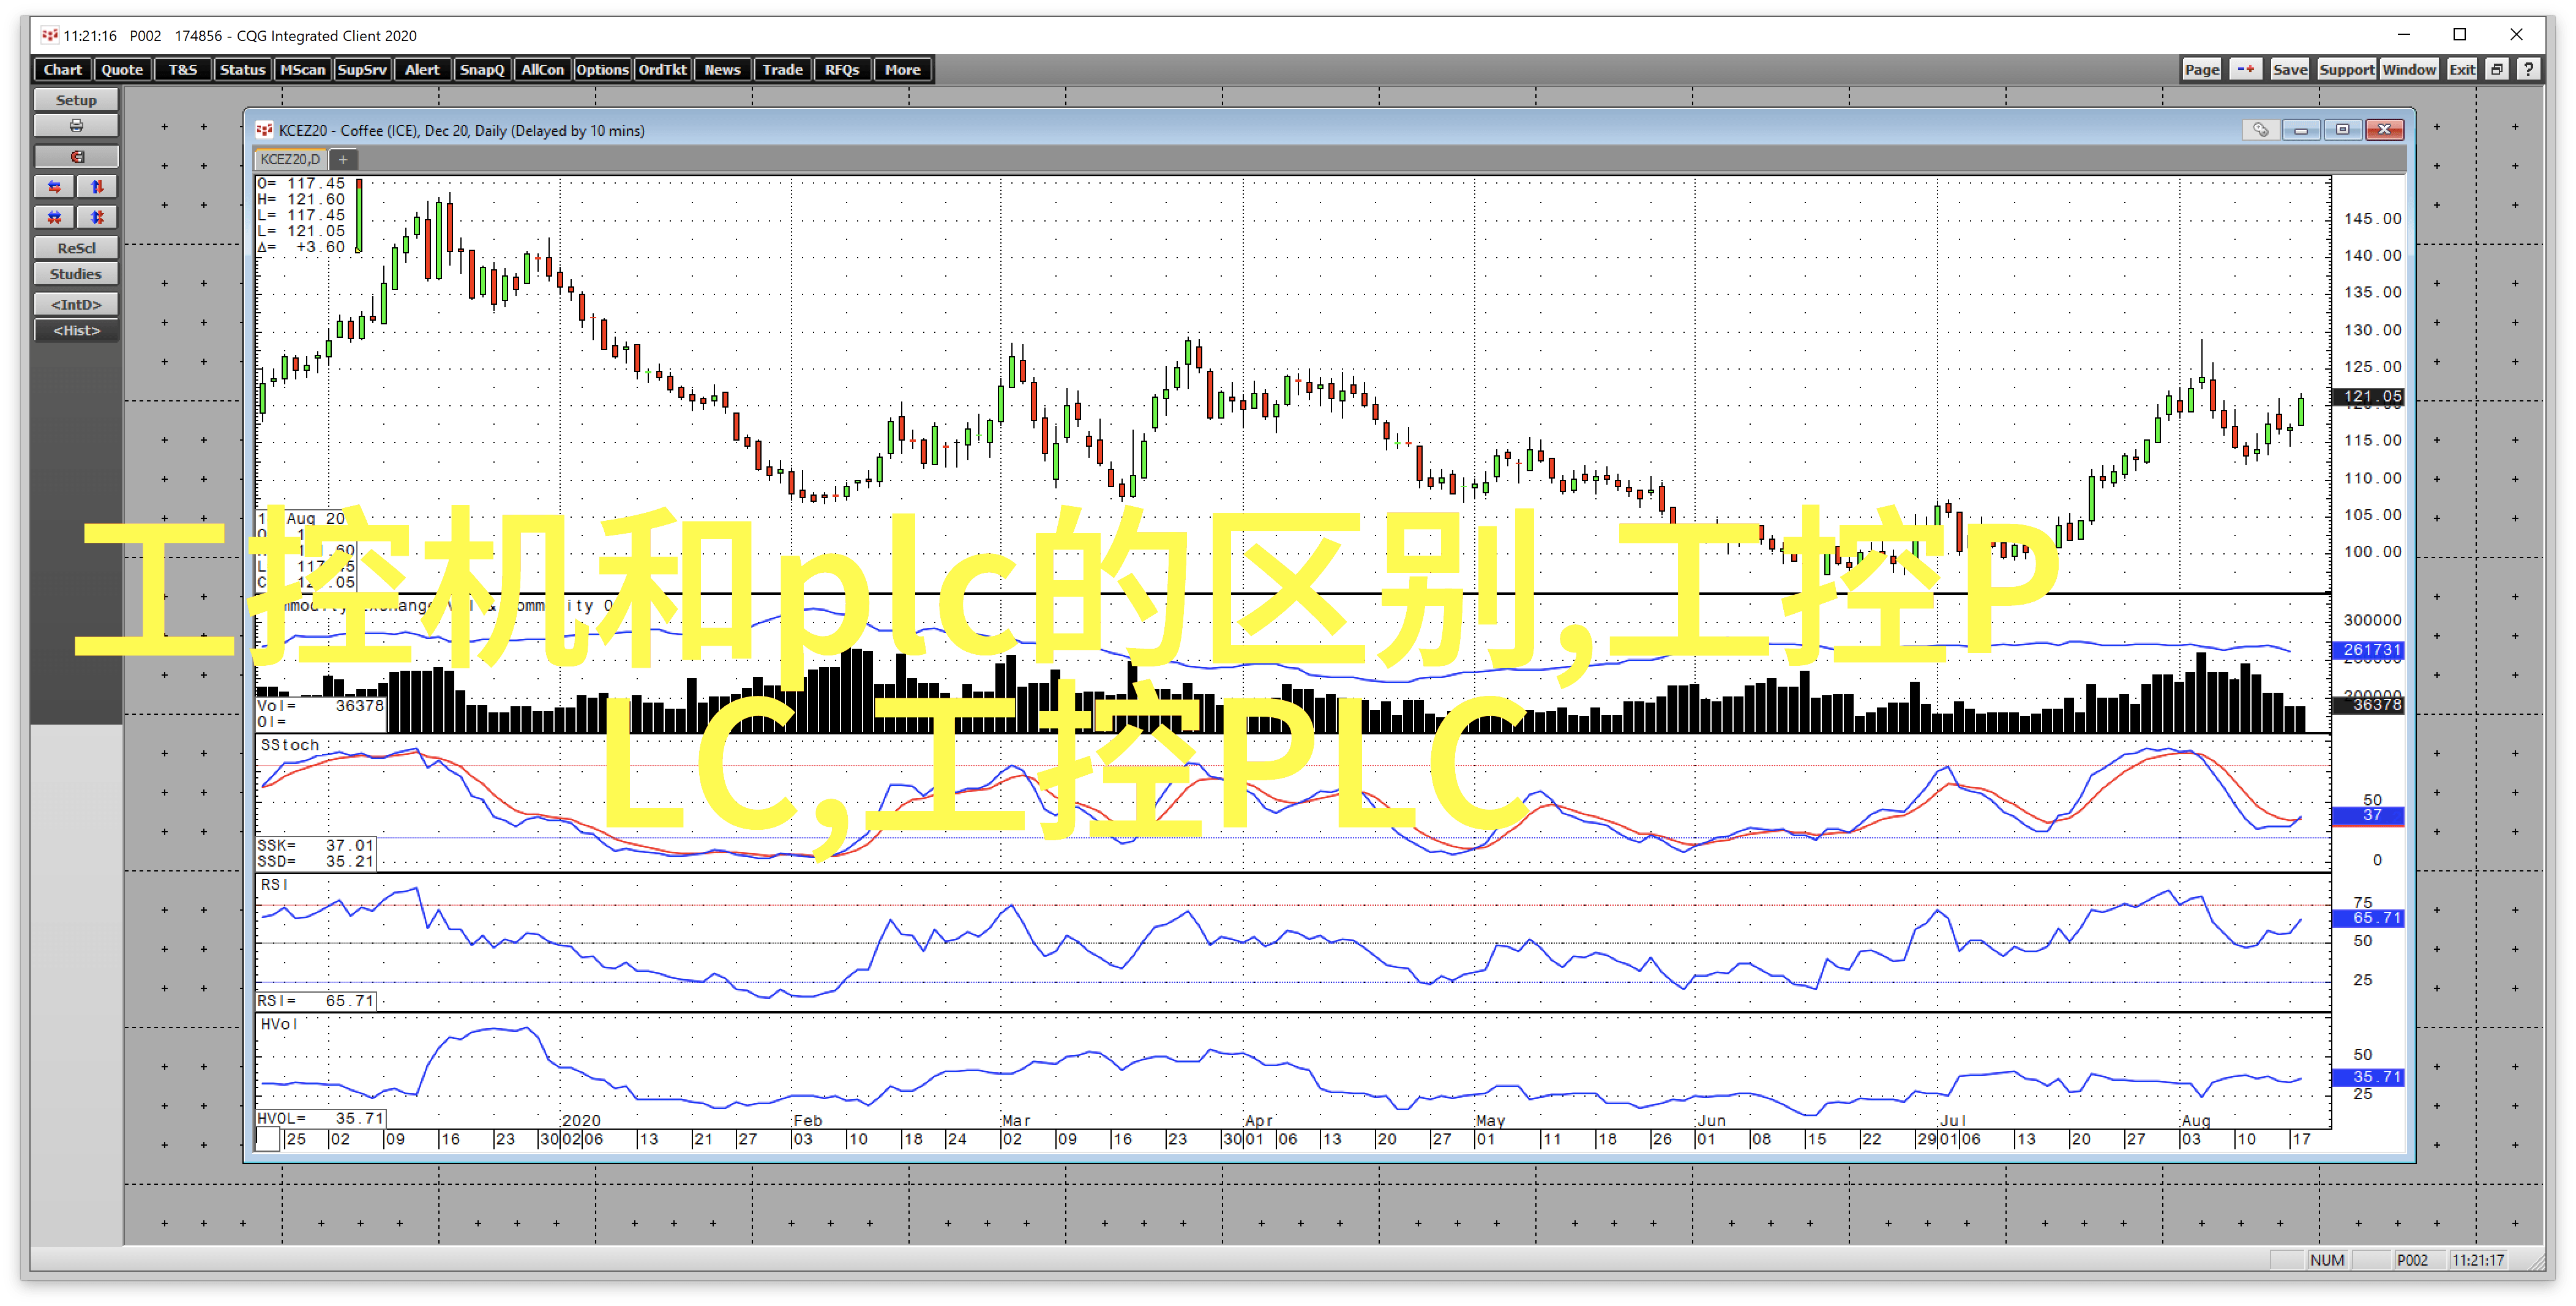Open the Options toolbar button
Screen dimensions: 2576x1306
[602, 69]
